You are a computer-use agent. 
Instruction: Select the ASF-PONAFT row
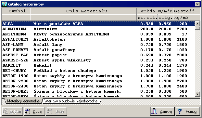point(98,50)
